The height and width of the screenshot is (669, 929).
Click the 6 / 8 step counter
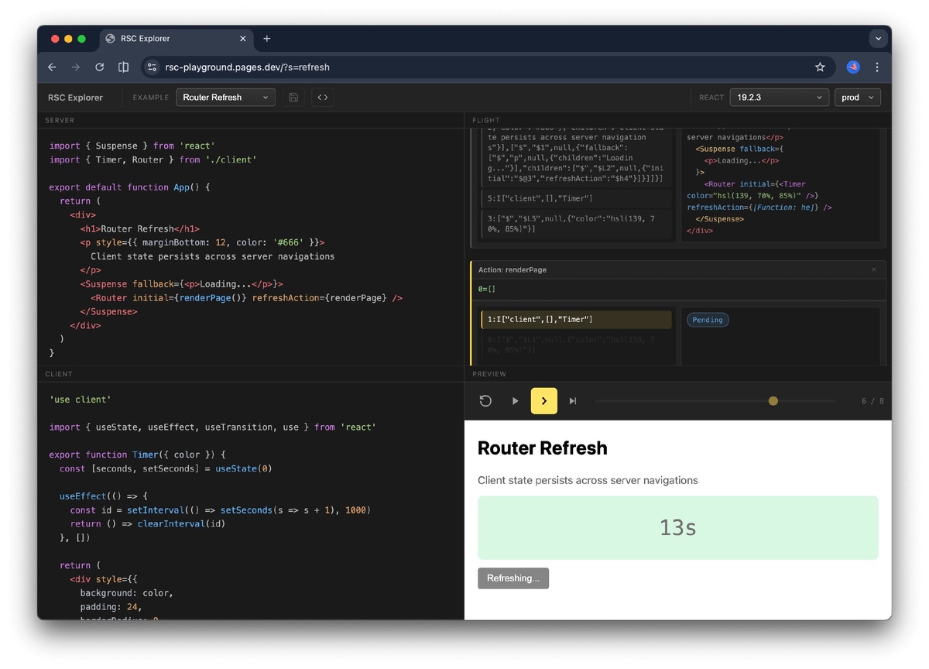pyautogui.click(x=872, y=401)
